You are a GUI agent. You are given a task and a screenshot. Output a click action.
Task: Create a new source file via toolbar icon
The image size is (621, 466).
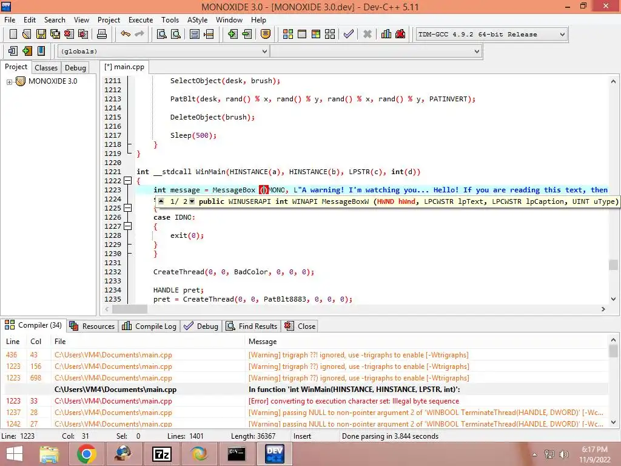click(13, 34)
